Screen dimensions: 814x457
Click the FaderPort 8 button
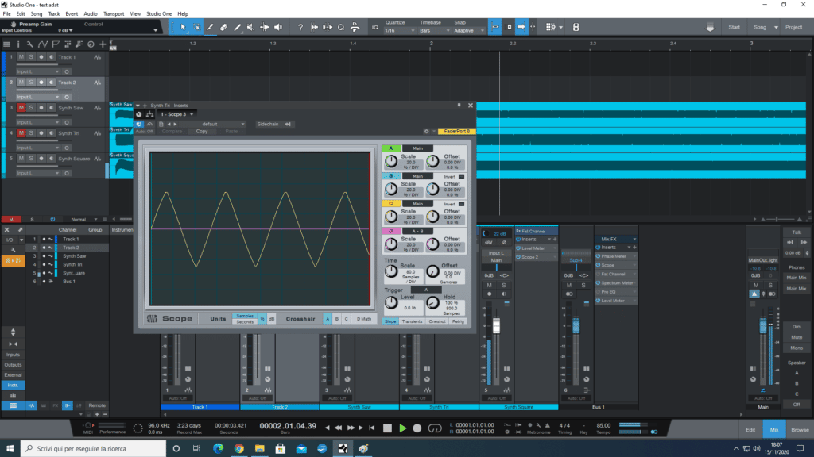point(457,132)
